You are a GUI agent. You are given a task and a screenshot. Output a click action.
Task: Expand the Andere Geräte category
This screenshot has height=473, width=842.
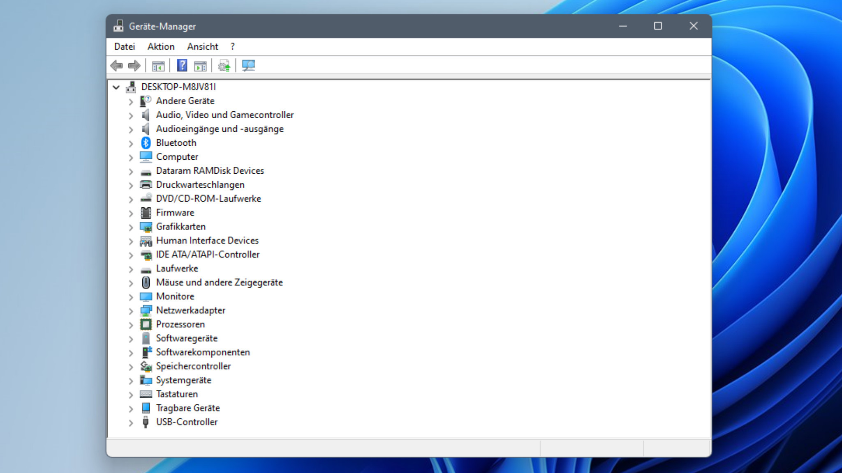pos(130,101)
